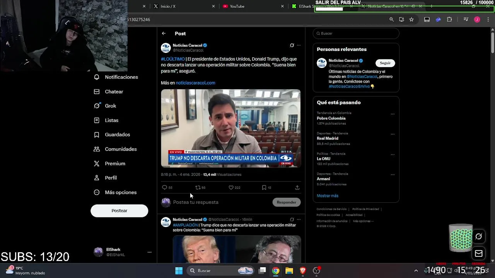Click the Responder button

[287, 202]
